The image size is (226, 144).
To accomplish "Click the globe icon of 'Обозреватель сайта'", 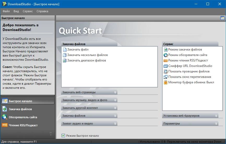I will click(5, 117).
